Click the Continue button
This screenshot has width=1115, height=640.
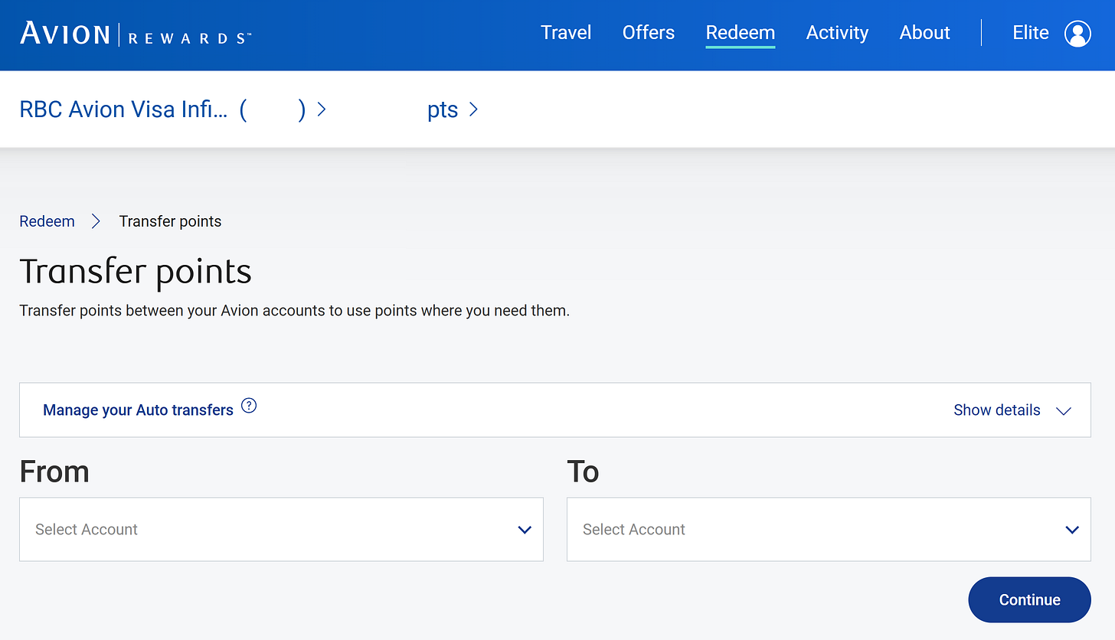click(x=1029, y=599)
